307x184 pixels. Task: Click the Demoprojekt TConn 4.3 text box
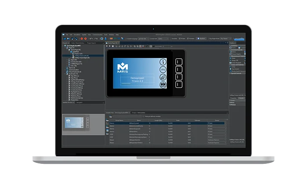click(x=137, y=80)
